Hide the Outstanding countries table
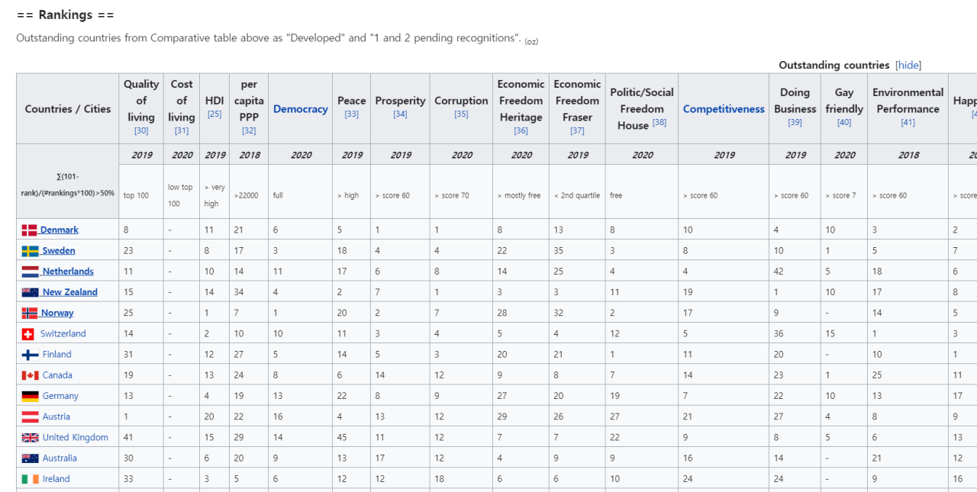Image resolution: width=977 pixels, height=492 pixels. point(908,66)
